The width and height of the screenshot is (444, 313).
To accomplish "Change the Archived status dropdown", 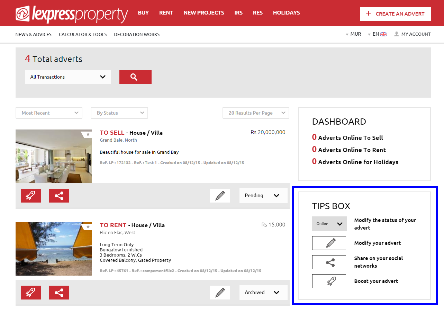I will [x=263, y=292].
